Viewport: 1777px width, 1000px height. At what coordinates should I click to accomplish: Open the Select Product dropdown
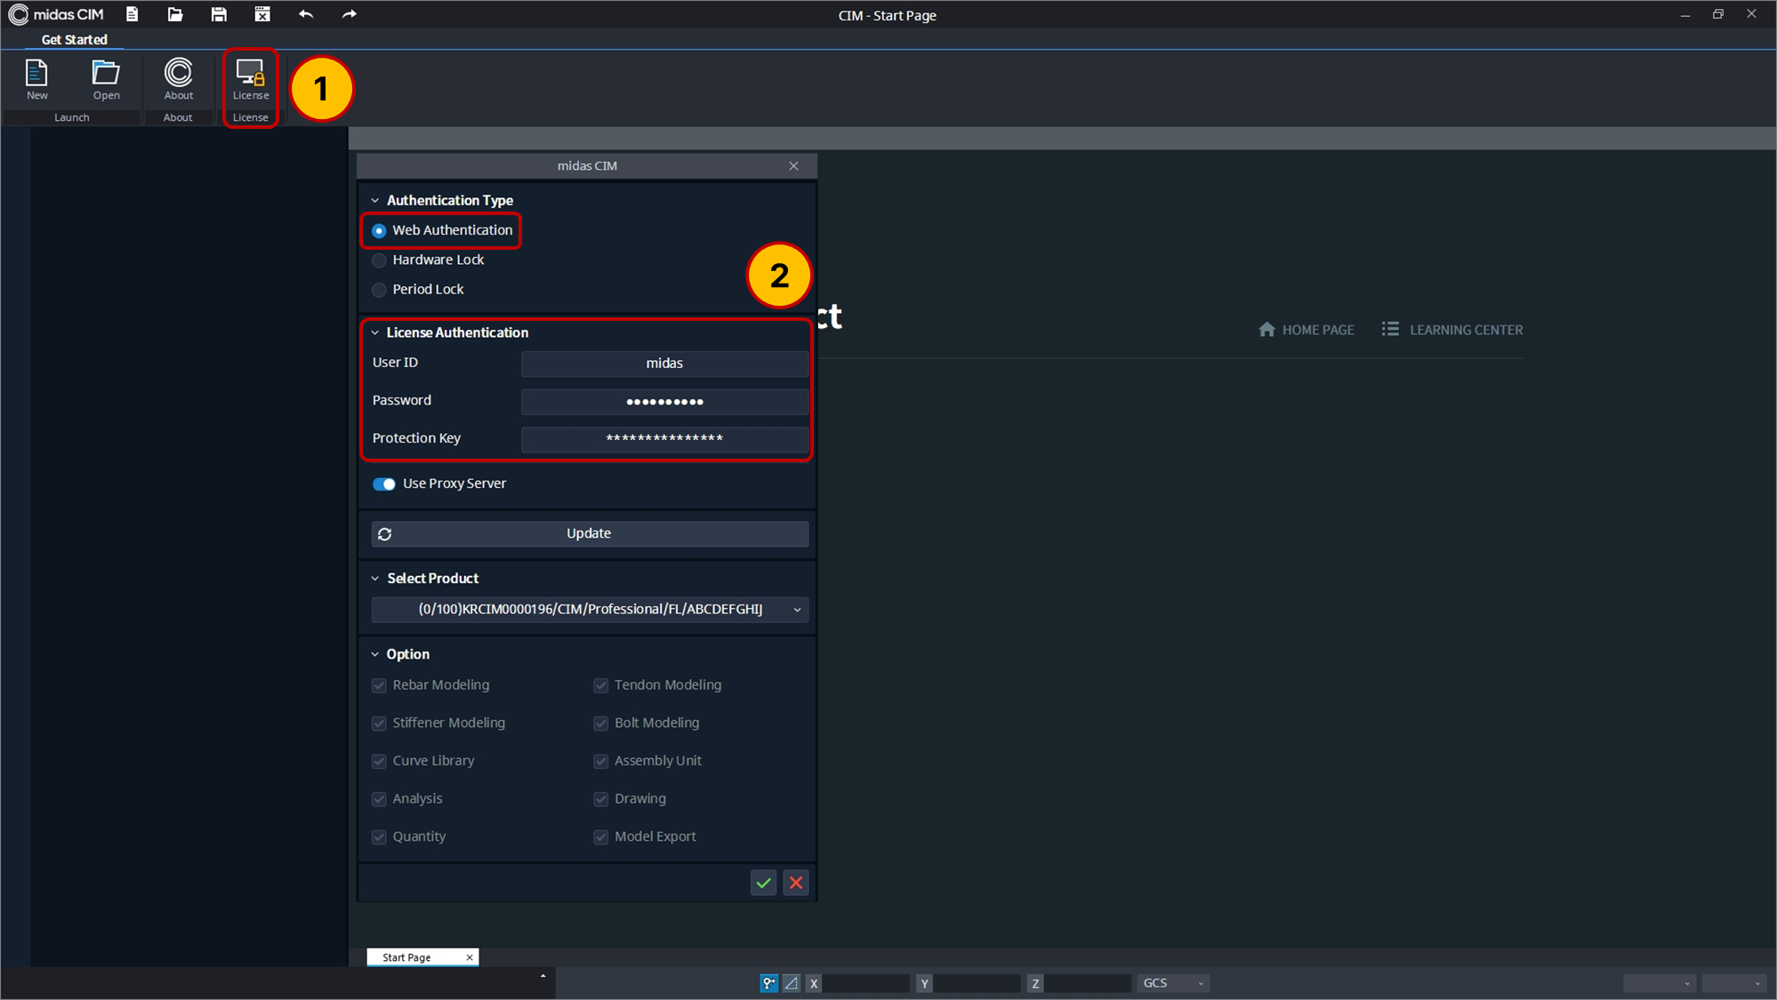[x=590, y=610]
